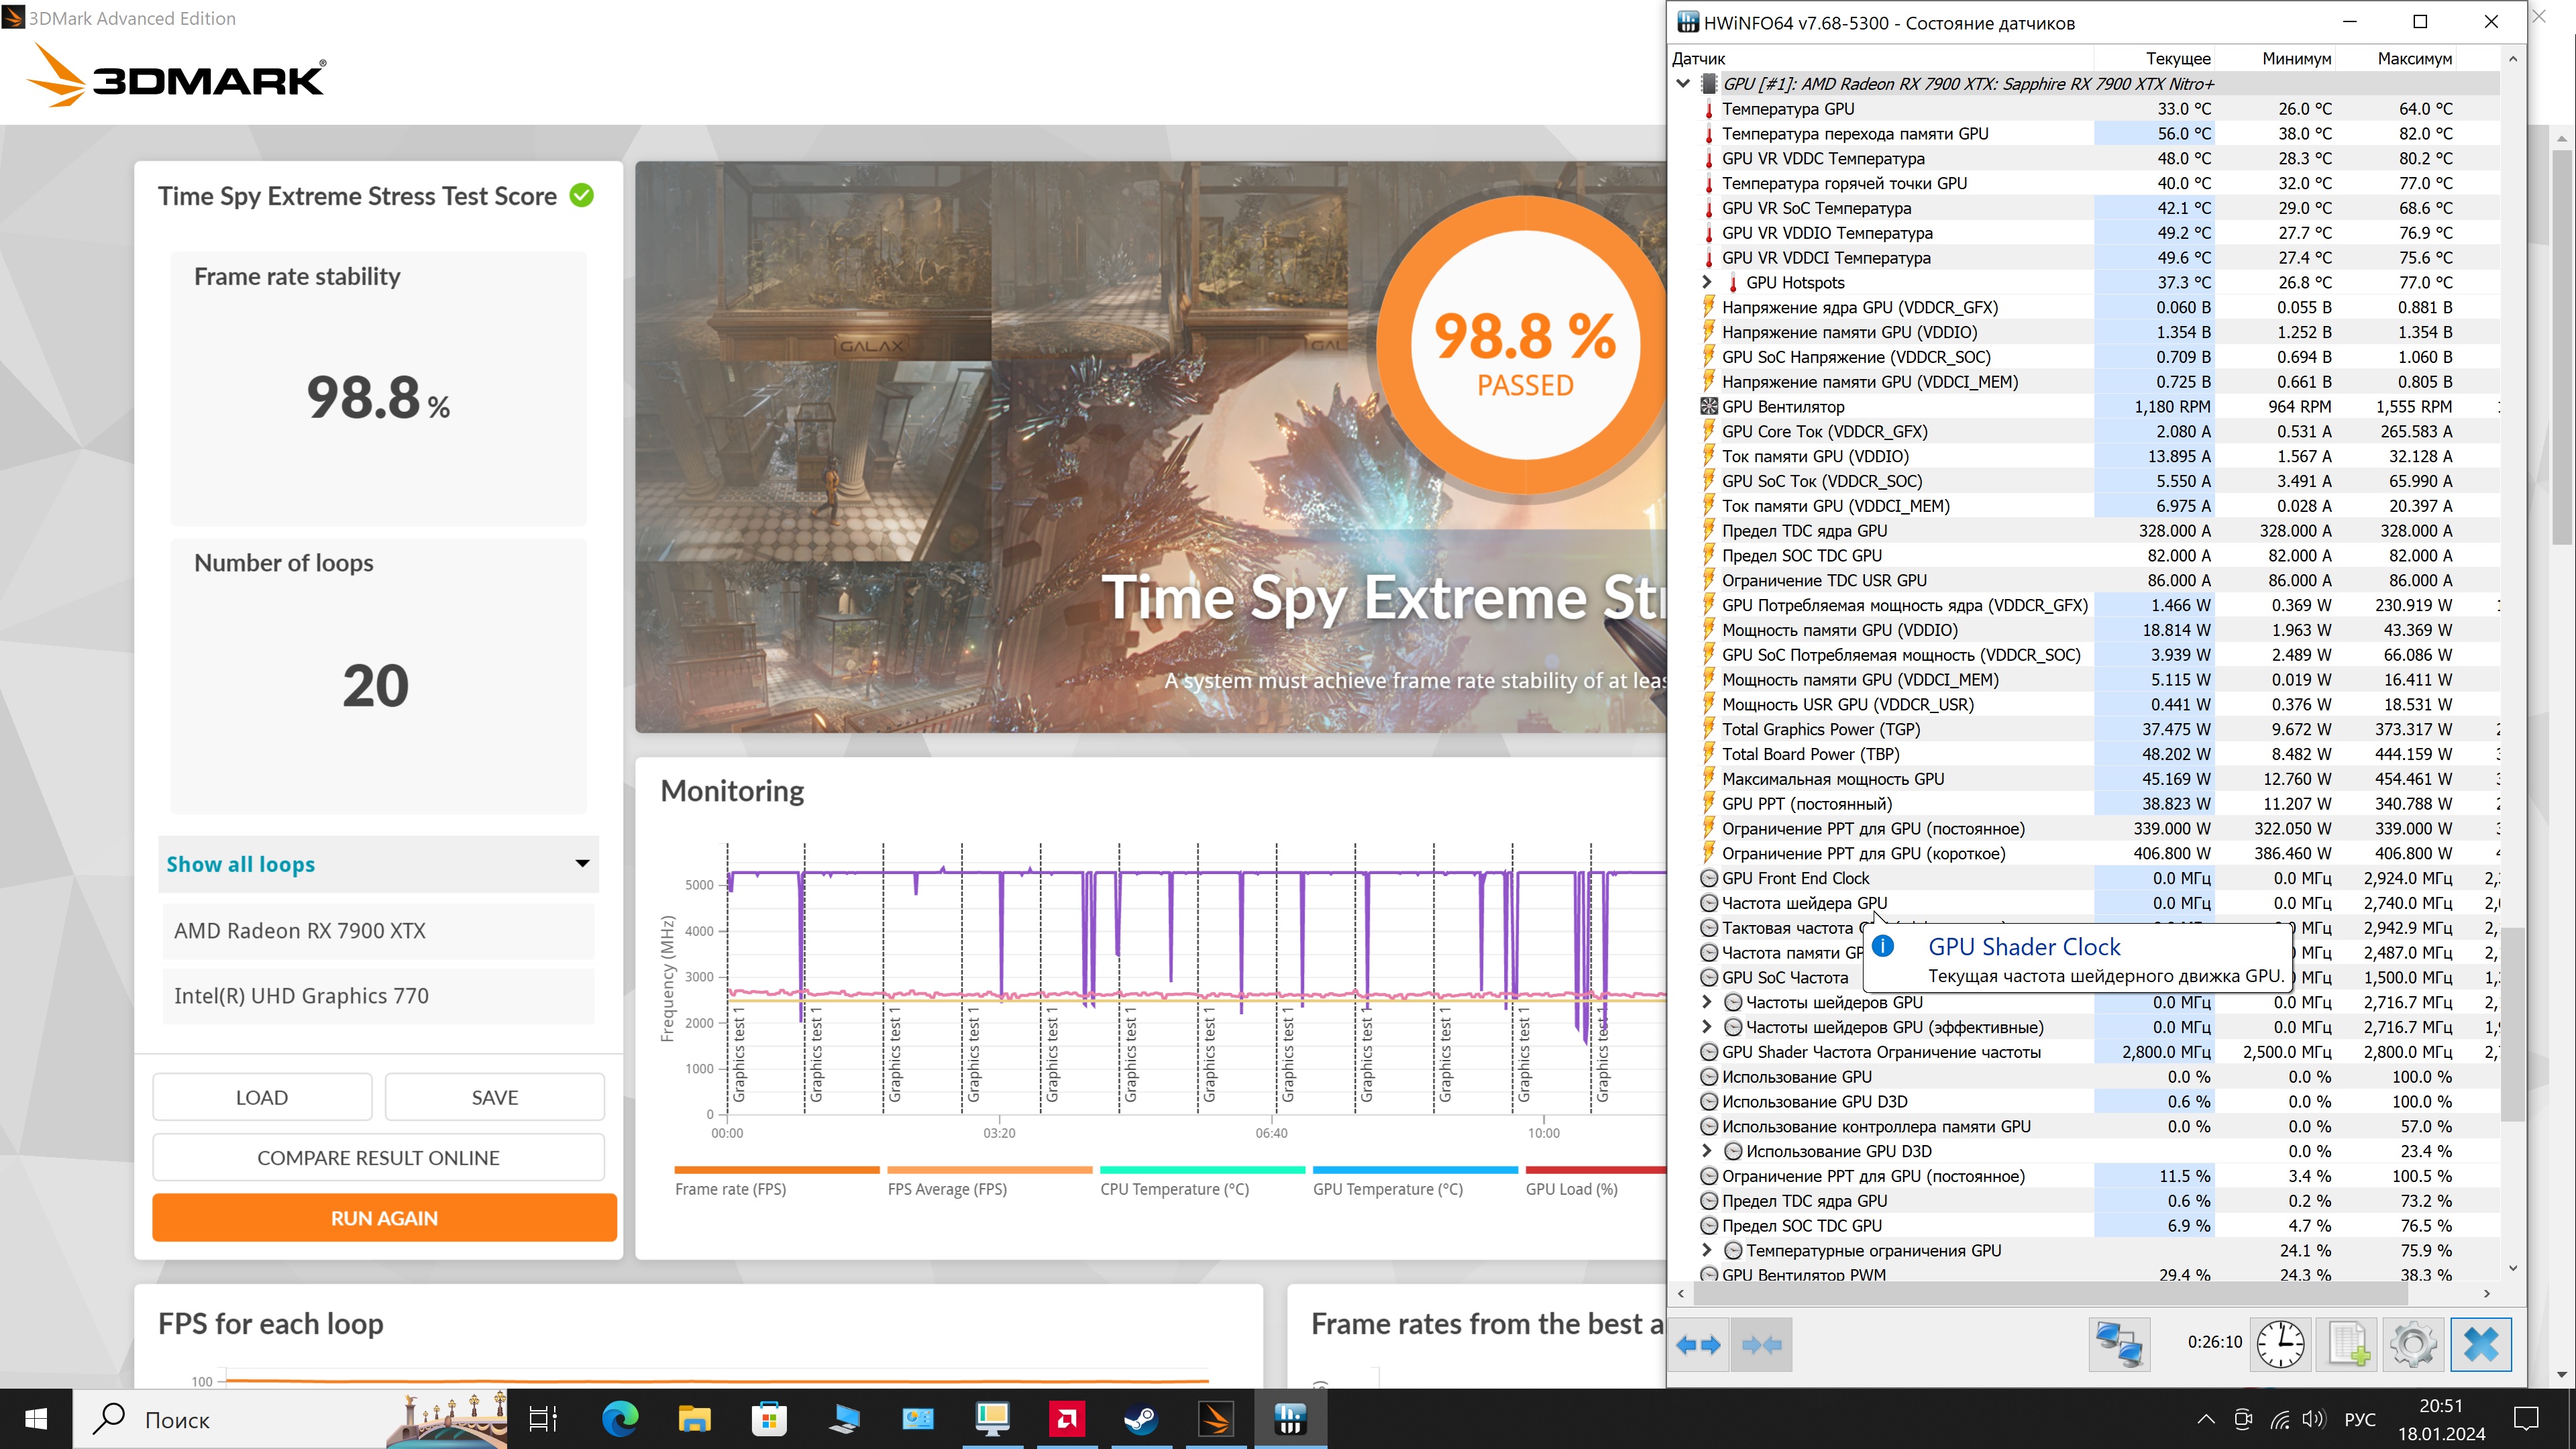Click the HWiNFO collapse columns arrows icon
This screenshot has width=2576, height=1449.
(1761, 1345)
